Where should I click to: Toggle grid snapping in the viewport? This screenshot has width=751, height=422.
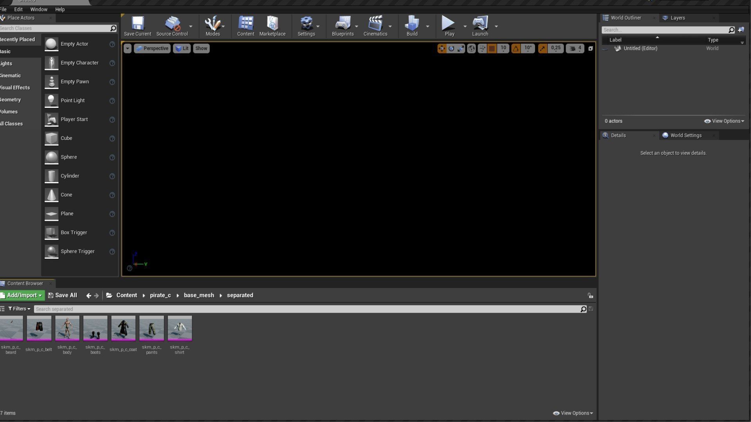click(x=492, y=48)
